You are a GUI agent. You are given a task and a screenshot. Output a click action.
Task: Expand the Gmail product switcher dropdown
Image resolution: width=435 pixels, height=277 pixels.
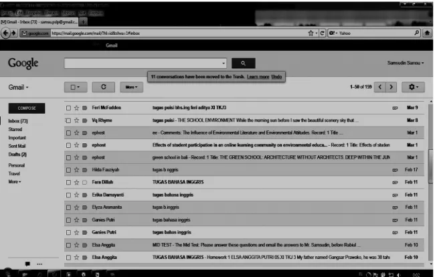click(18, 88)
